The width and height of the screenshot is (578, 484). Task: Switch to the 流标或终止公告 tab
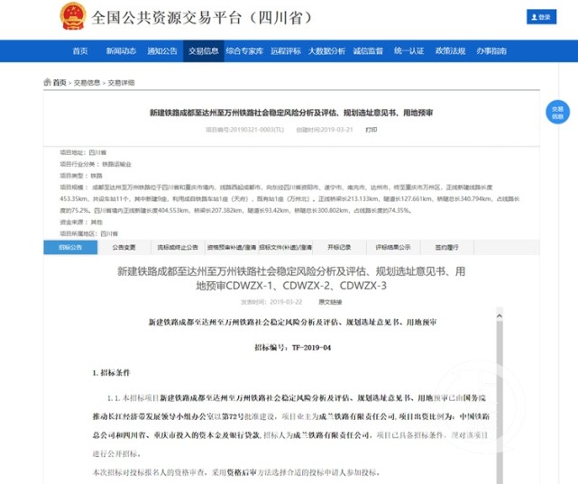point(178,247)
